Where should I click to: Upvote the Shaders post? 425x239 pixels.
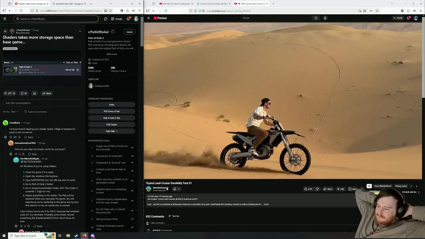pyautogui.click(x=5, y=93)
